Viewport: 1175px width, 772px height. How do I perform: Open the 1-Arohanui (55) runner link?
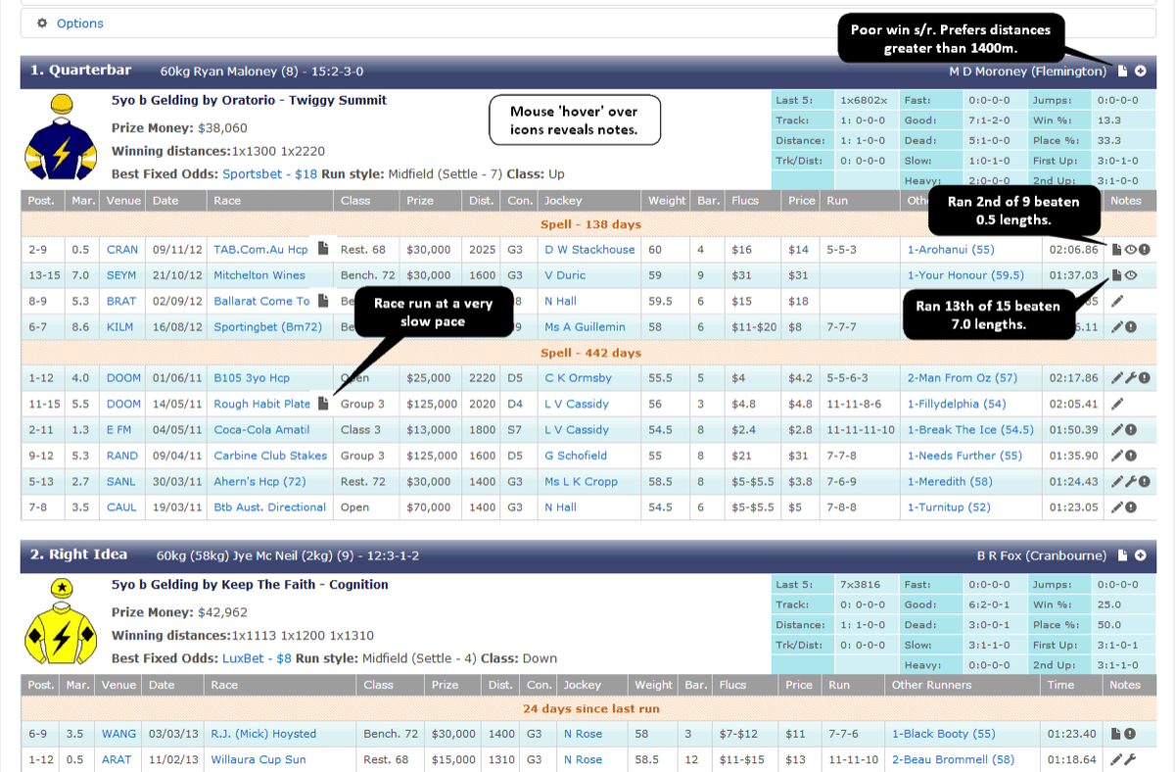[951, 250]
